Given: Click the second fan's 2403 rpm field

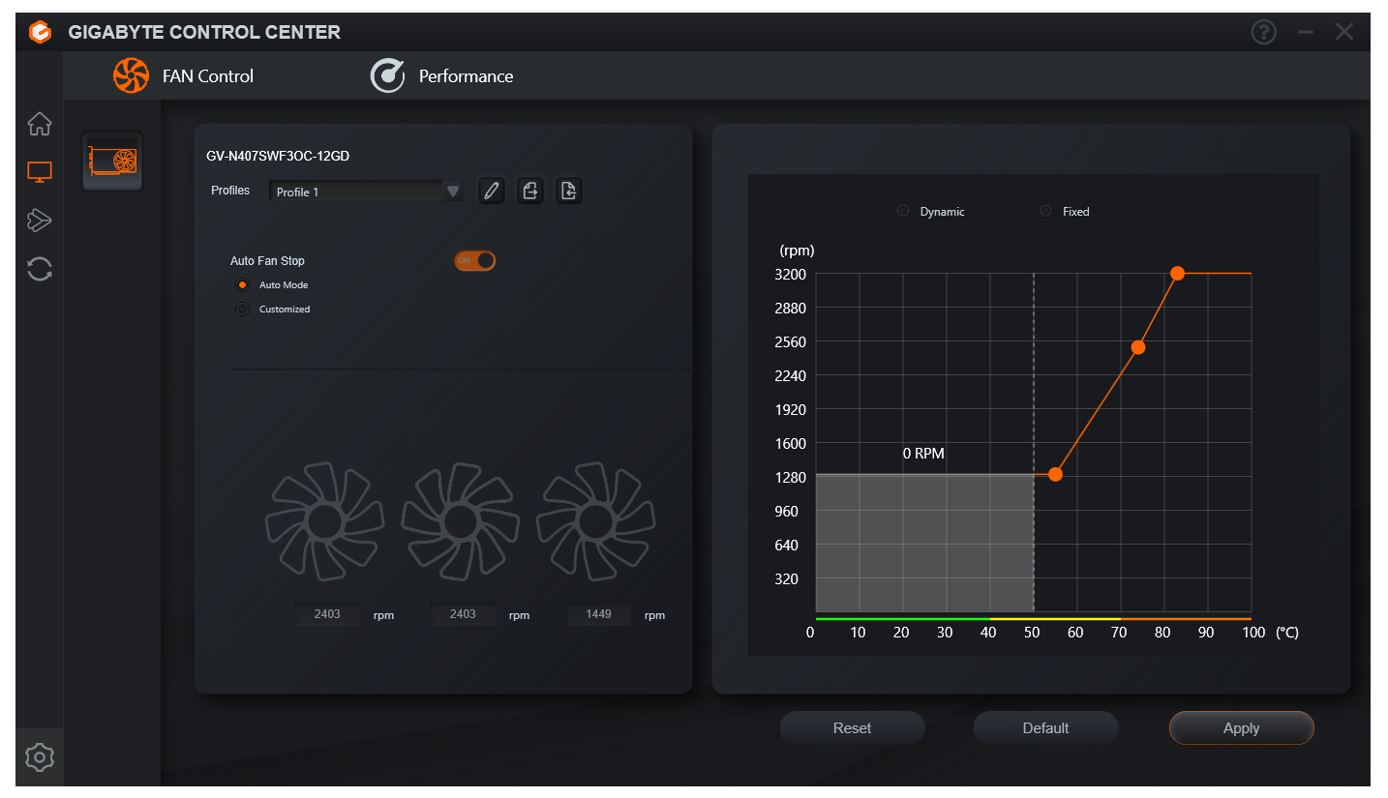Looking at the screenshot, I should coord(463,614).
